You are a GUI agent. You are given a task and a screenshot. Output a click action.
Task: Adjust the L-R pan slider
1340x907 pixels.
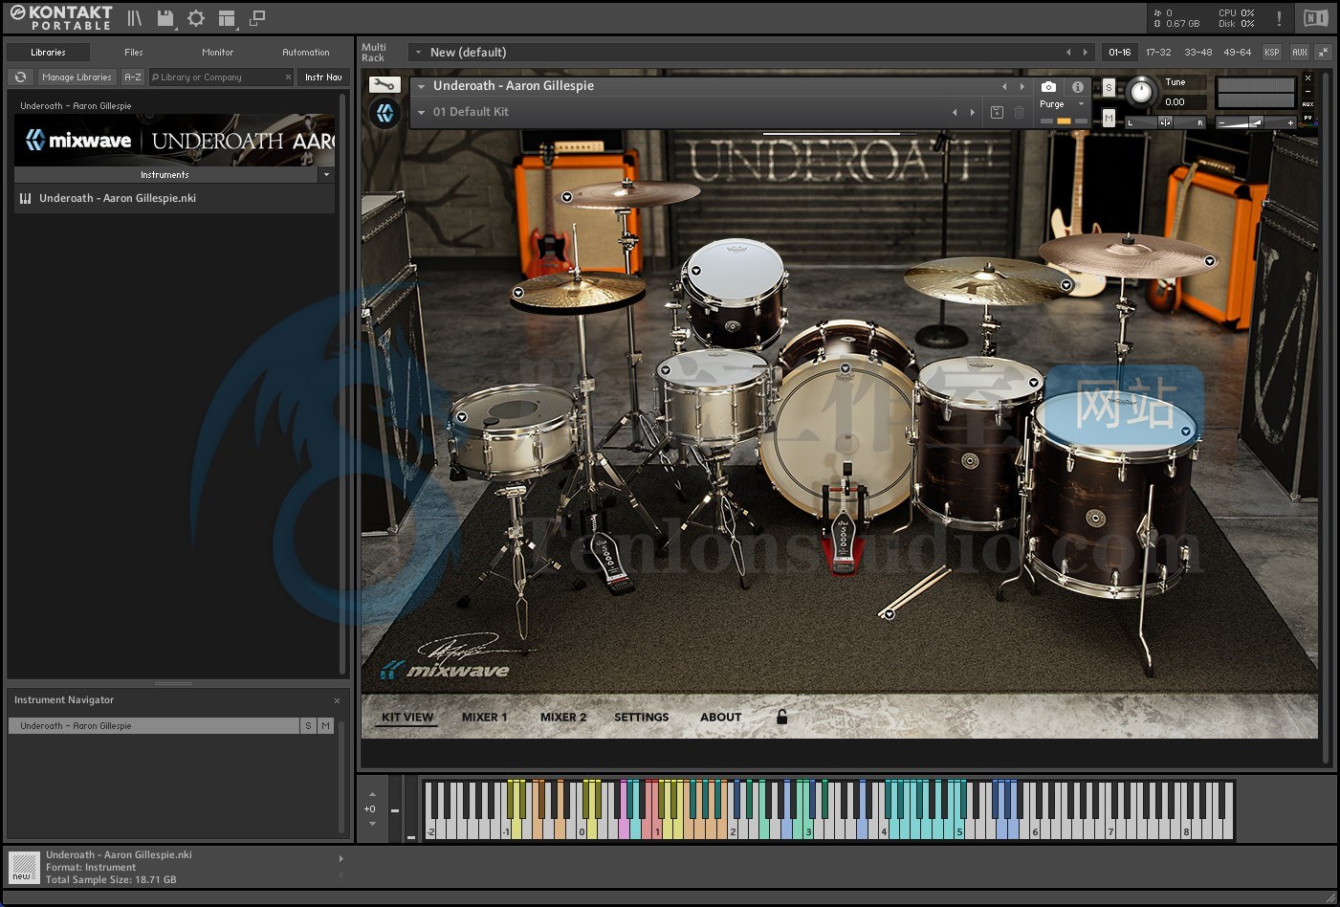coord(1165,122)
